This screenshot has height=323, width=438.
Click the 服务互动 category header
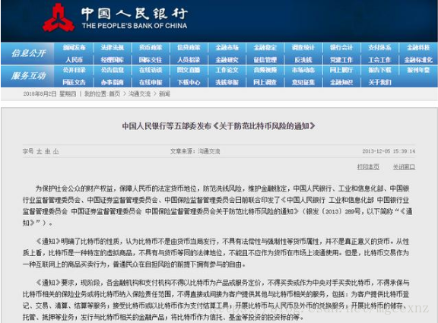pos(29,76)
